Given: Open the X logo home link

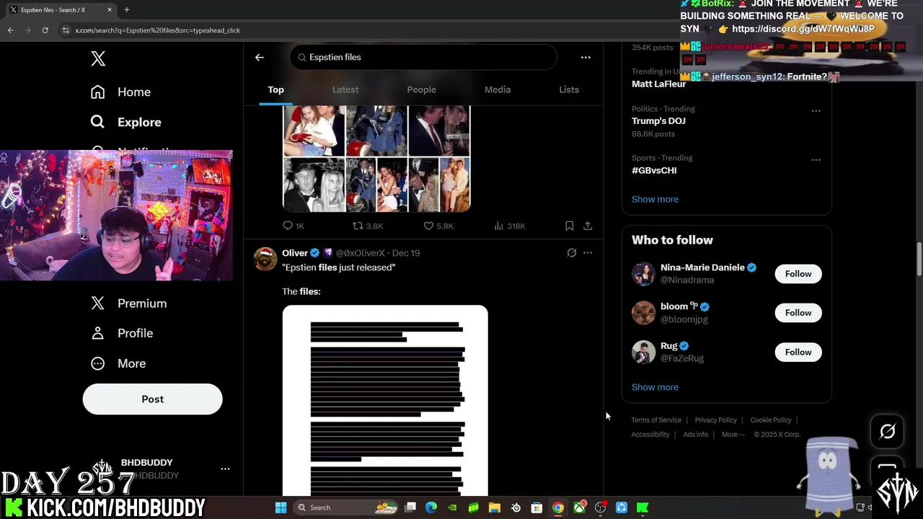Looking at the screenshot, I should [98, 59].
